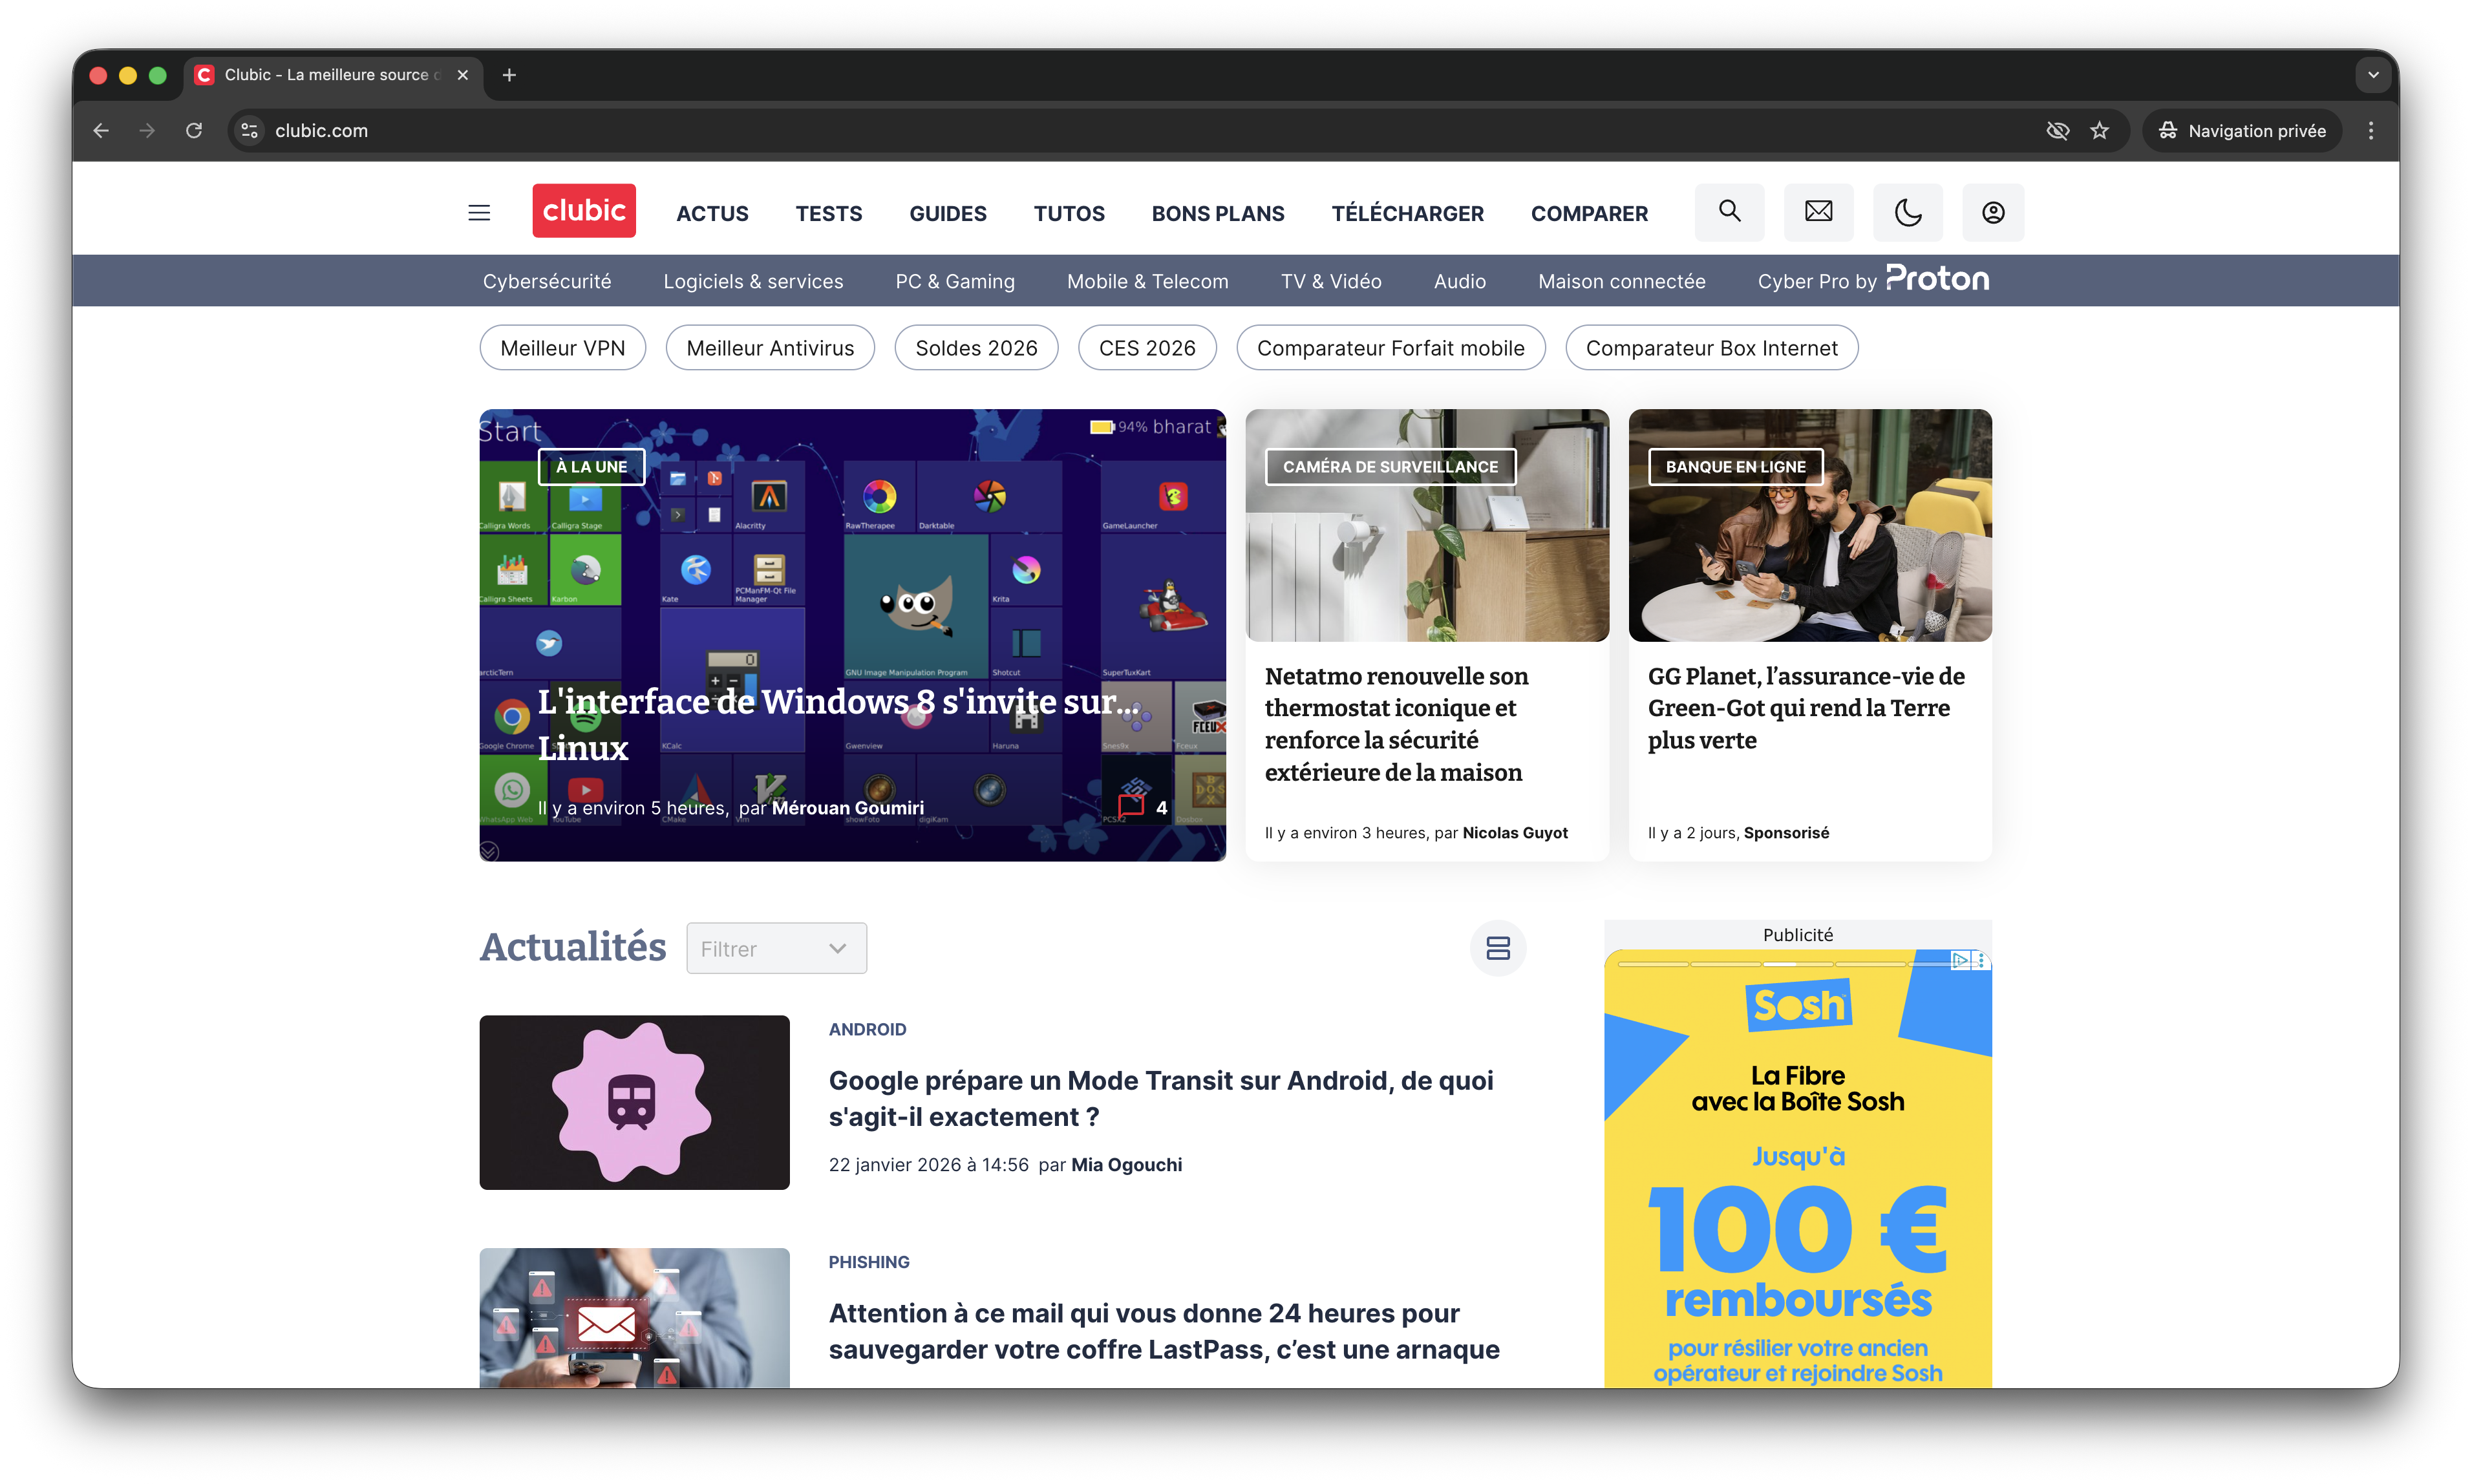Open the BONS PLANS menu

[x=1217, y=214]
